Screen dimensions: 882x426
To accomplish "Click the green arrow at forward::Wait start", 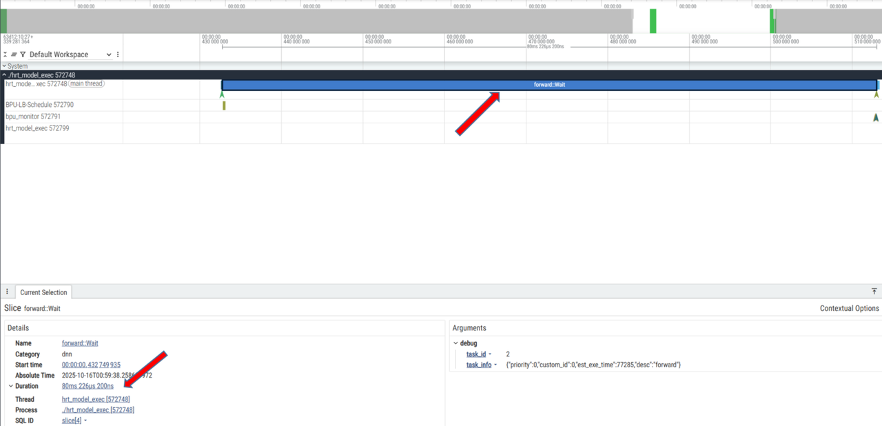I will coord(222,95).
